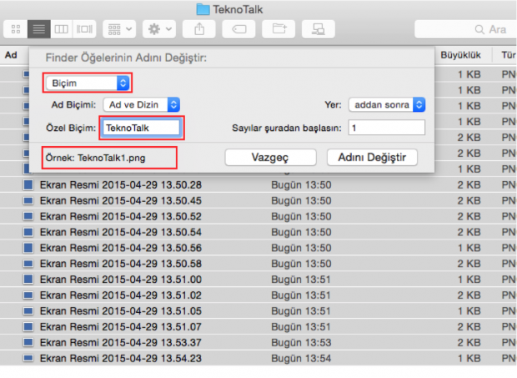517x378 pixels.
Task: Open the gear action menu
Action: point(159,29)
